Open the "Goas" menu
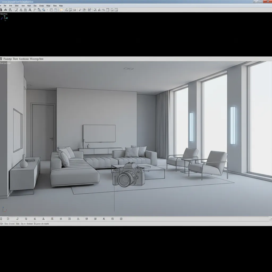The image size is (272, 272). [41, 6]
